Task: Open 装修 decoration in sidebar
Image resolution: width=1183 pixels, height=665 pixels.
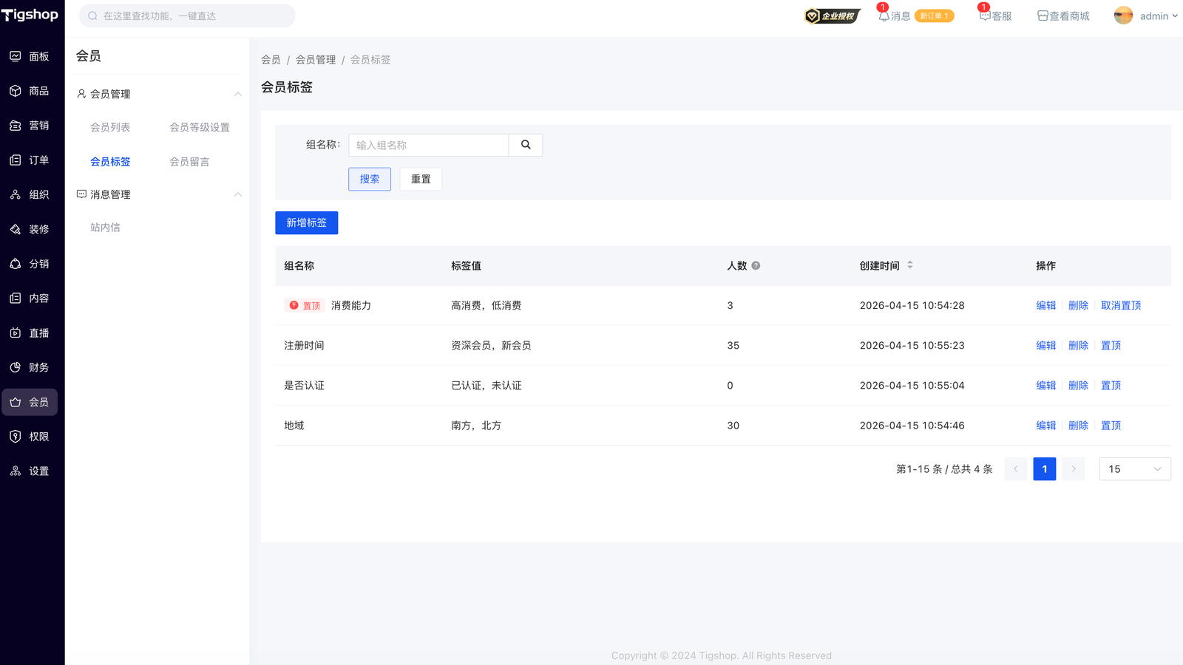Action: [x=30, y=229]
